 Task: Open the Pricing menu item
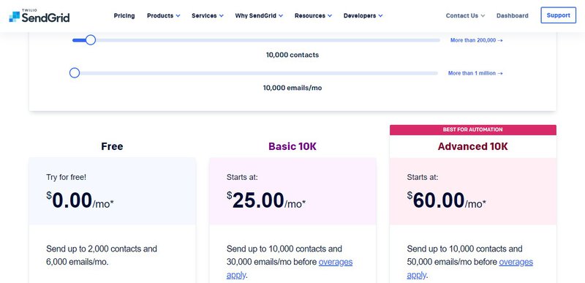[124, 15]
